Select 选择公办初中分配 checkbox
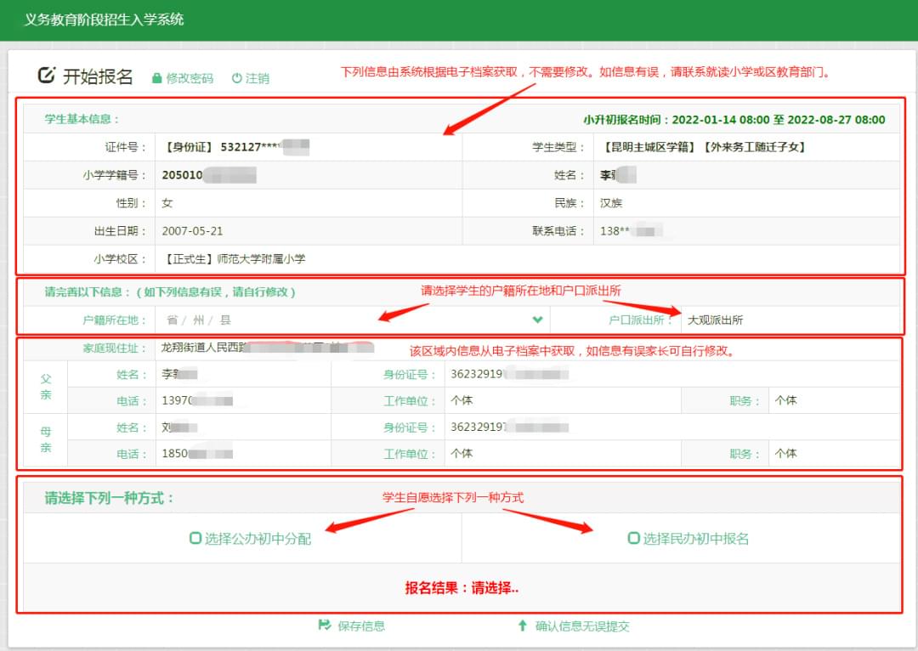This screenshot has height=651, width=918. tap(195, 538)
